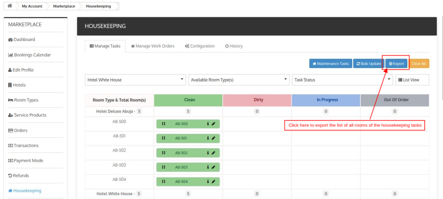Click drag handle on AB-503 card
The image size is (443, 199).
[x=163, y=167]
